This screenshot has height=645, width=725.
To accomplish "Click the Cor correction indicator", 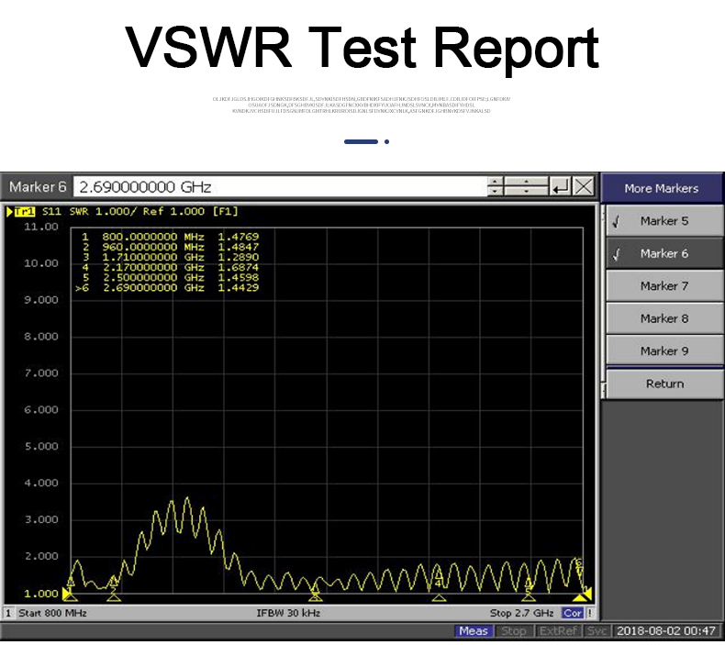I will (x=573, y=613).
